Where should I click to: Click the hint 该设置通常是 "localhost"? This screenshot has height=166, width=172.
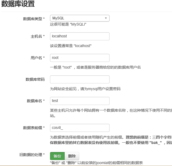71,46
